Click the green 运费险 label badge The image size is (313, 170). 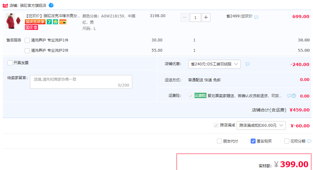[x=200, y=96]
